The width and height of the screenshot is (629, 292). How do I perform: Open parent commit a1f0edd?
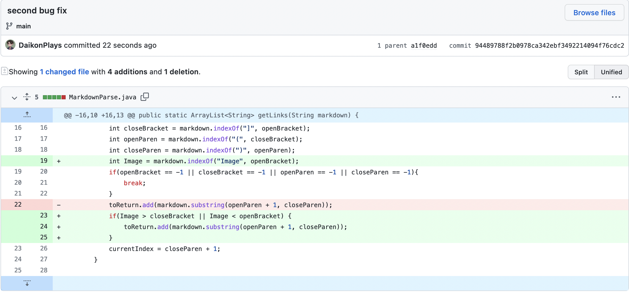click(x=424, y=46)
